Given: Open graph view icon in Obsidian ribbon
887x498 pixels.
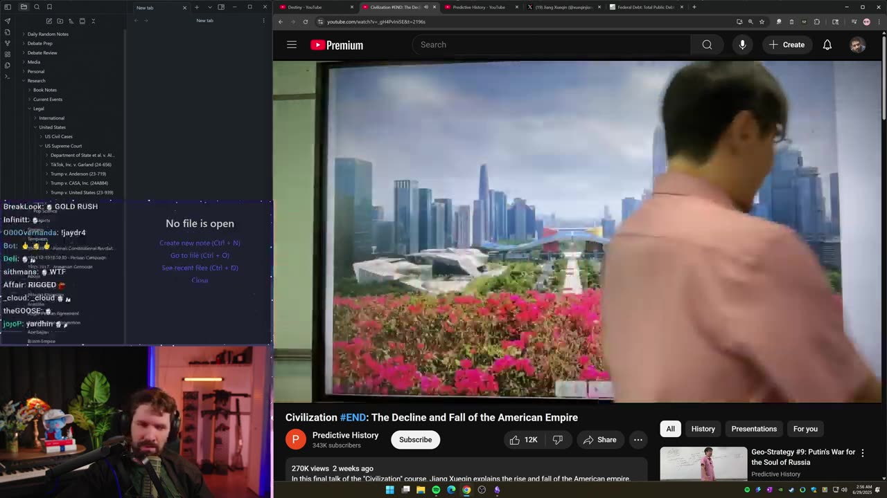Looking at the screenshot, I should tap(8, 43).
